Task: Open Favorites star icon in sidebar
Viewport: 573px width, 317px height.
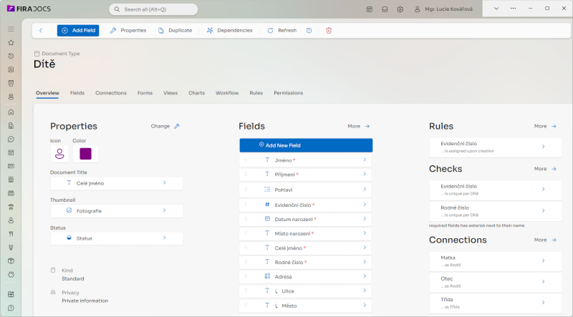Action: pos(11,42)
